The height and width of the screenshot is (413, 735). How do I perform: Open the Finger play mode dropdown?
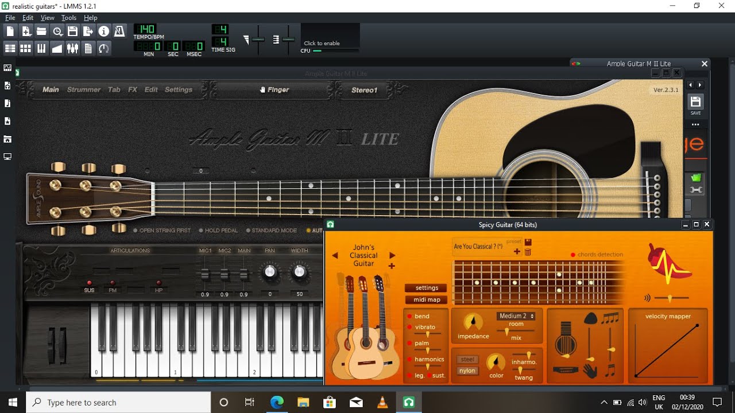273,89
